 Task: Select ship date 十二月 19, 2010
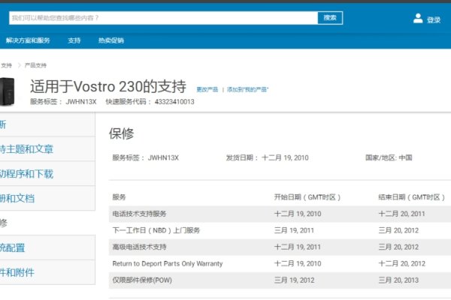[285, 158]
